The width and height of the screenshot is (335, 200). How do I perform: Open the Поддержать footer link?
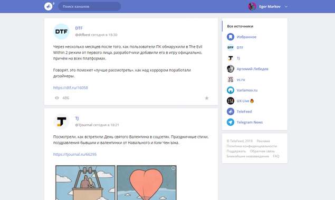point(236,151)
